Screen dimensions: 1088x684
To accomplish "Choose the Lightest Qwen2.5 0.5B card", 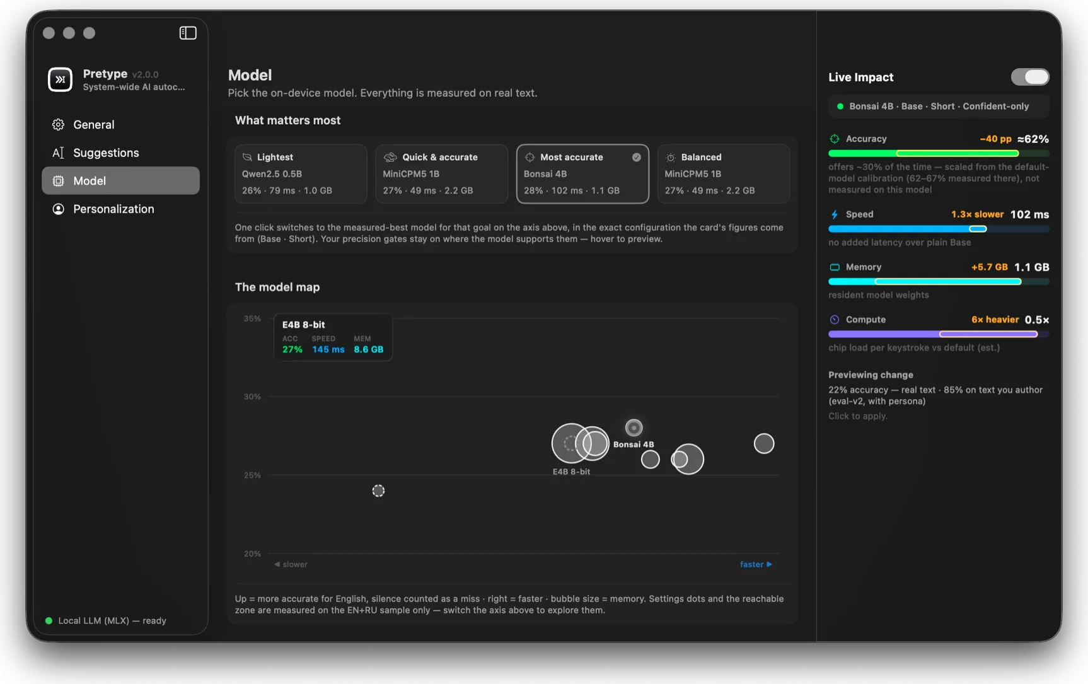I will pos(301,174).
